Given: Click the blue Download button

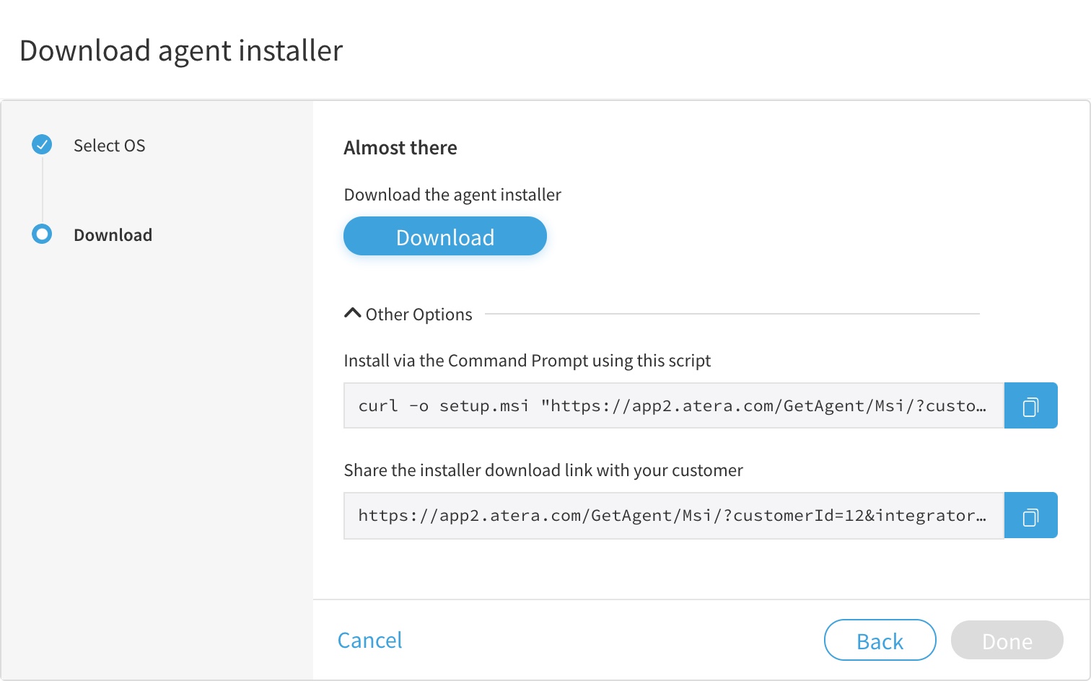Looking at the screenshot, I should point(445,236).
